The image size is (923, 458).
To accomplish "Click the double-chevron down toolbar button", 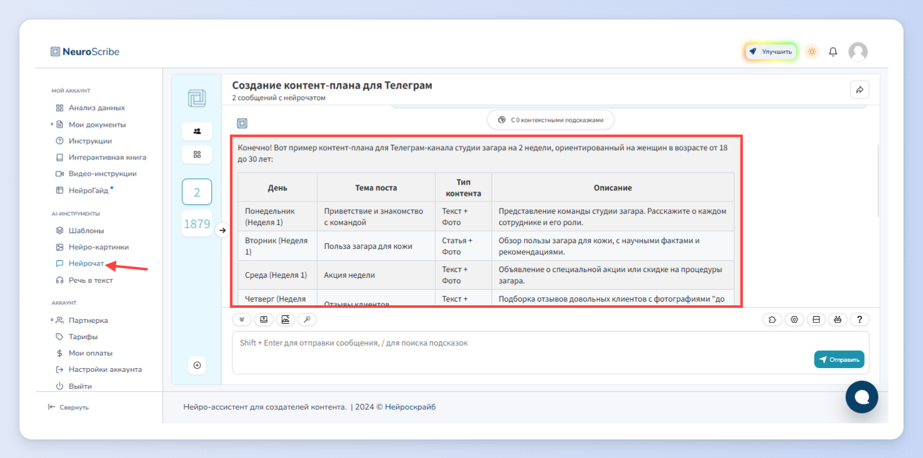I will (x=242, y=320).
